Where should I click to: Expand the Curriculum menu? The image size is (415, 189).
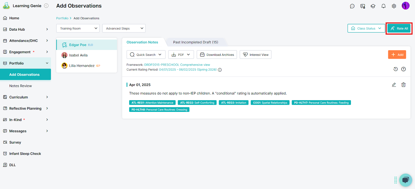click(25, 97)
